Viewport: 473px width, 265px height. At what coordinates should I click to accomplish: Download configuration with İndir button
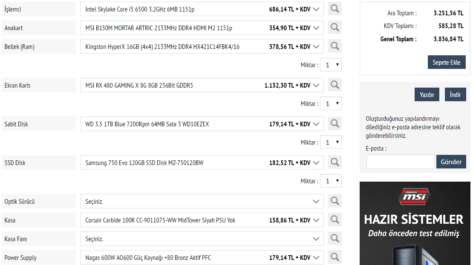[x=455, y=94]
